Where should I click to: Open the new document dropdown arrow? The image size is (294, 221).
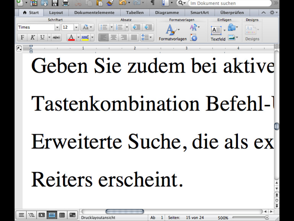(x=26, y=3)
